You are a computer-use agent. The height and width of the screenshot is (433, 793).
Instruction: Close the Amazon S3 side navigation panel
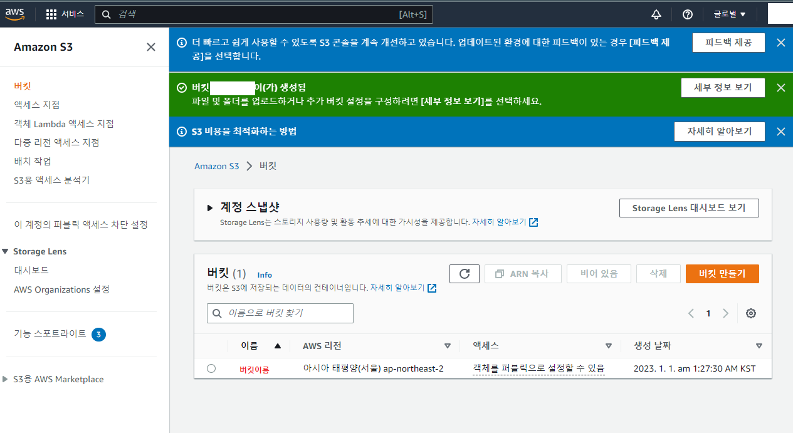pos(151,47)
